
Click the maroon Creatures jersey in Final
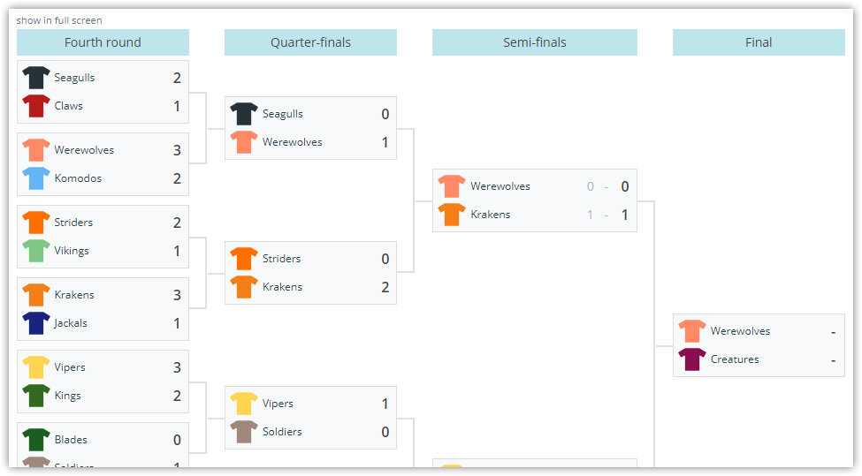[692, 359]
